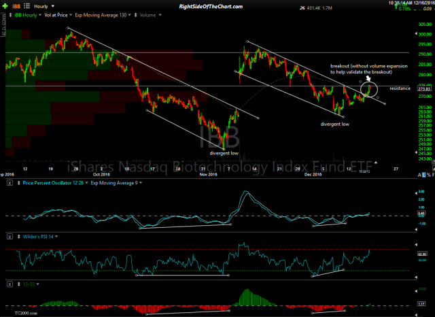Click move arrows of 13-33 pane
The image size is (435, 317).
point(18,284)
